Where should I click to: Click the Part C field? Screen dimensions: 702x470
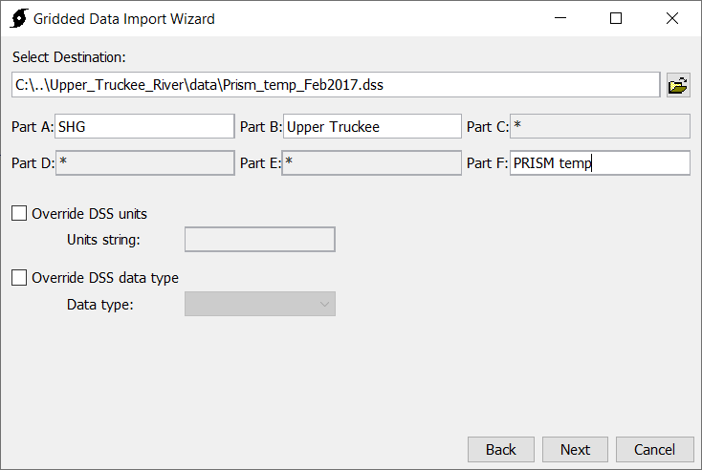tap(600, 126)
